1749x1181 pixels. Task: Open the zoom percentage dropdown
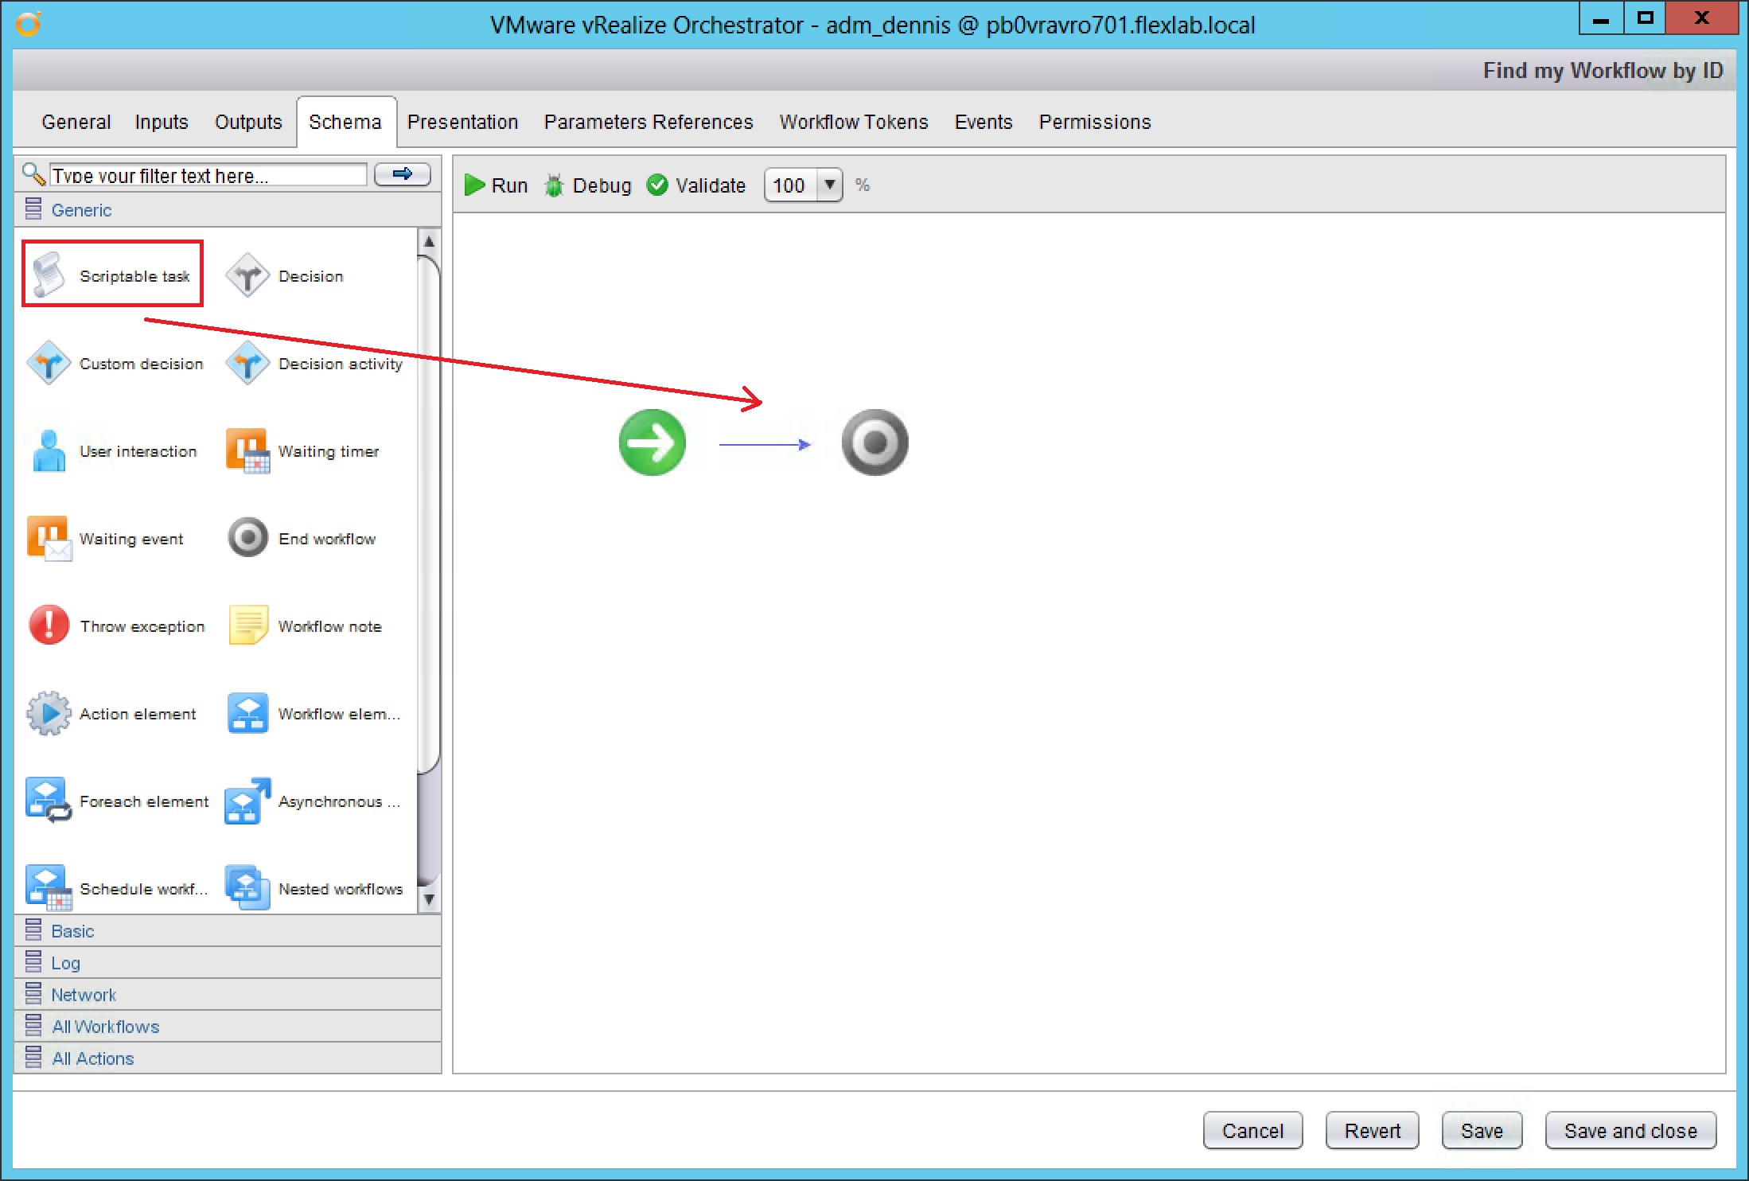(x=829, y=185)
